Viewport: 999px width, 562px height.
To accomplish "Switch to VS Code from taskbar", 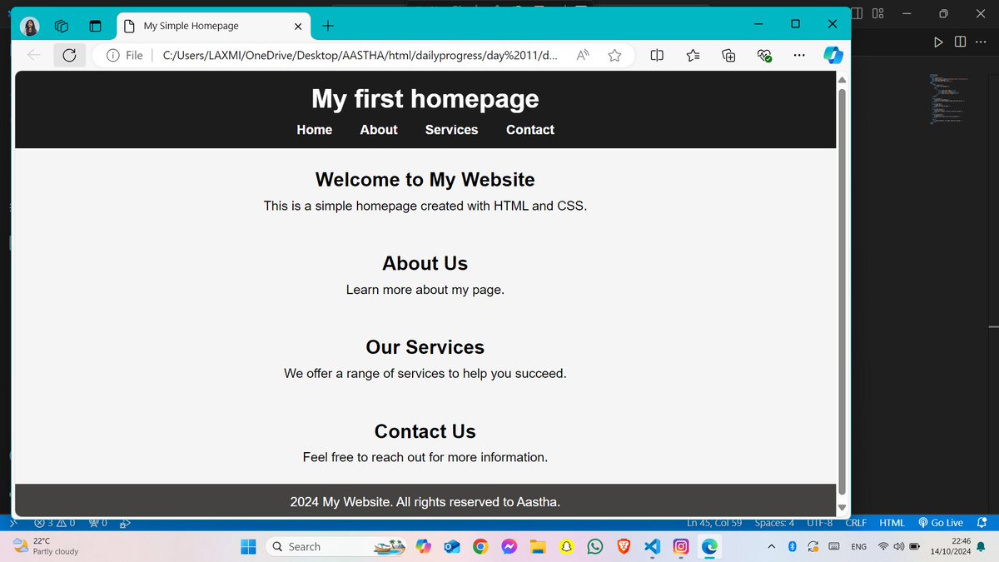I will pyautogui.click(x=652, y=547).
